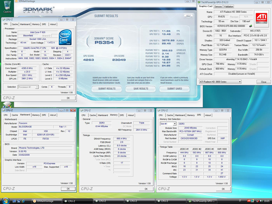Click the BIOS date 03/02/2009 field
Image resolution: width=272 pixels, height=204 pixels.
(45, 155)
